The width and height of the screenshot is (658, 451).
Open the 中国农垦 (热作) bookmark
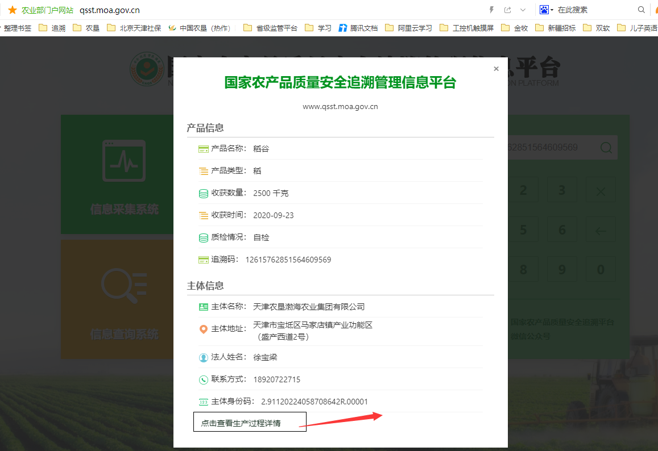coord(199,28)
